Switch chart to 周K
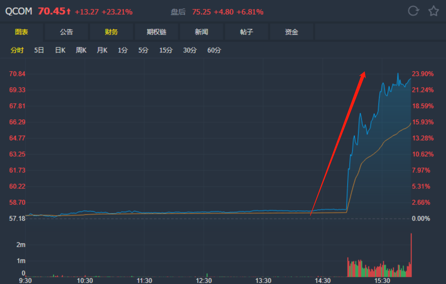 (81, 50)
